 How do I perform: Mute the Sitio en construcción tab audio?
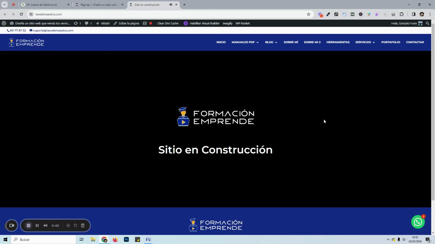pos(171,5)
